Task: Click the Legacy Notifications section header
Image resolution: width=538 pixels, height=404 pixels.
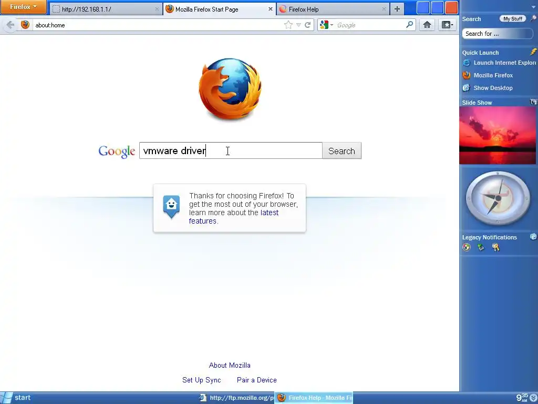Action: (x=489, y=237)
